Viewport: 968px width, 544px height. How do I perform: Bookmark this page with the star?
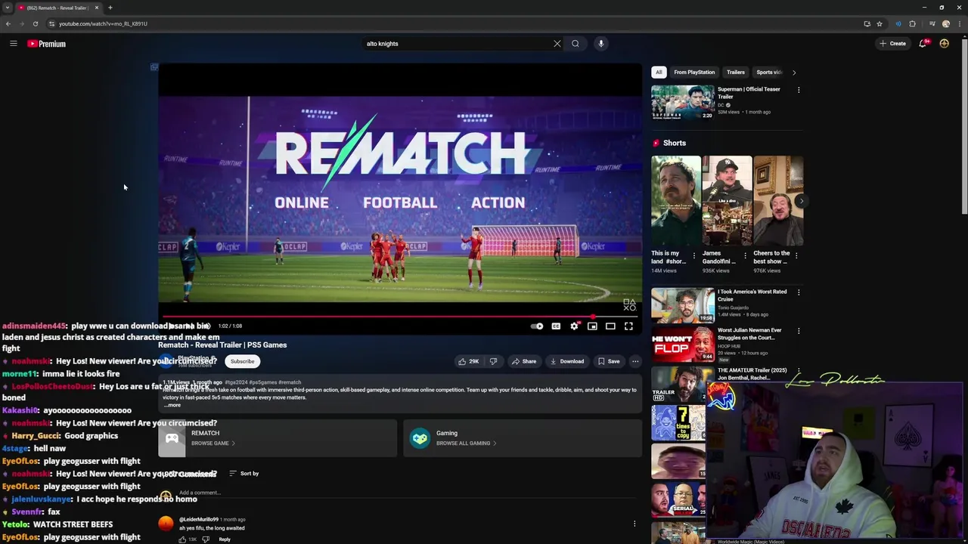pyautogui.click(x=879, y=23)
